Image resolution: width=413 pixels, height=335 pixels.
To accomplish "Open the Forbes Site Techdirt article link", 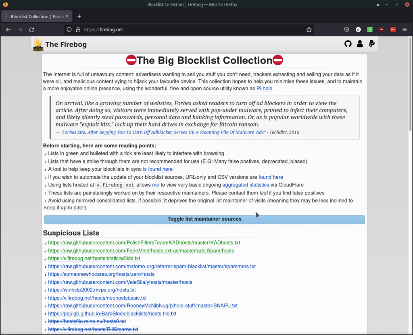I will (x=163, y=132).
